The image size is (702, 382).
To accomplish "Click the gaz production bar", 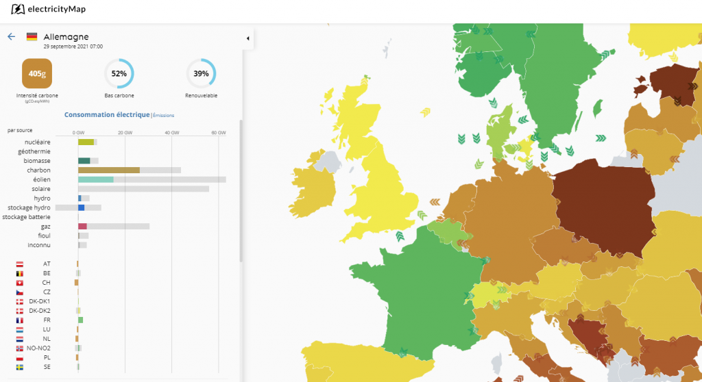I will pos(82,226).
